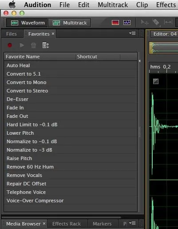Open the Audition application menu
This screenshot has width=178, height=229.
tap(37, 5)
